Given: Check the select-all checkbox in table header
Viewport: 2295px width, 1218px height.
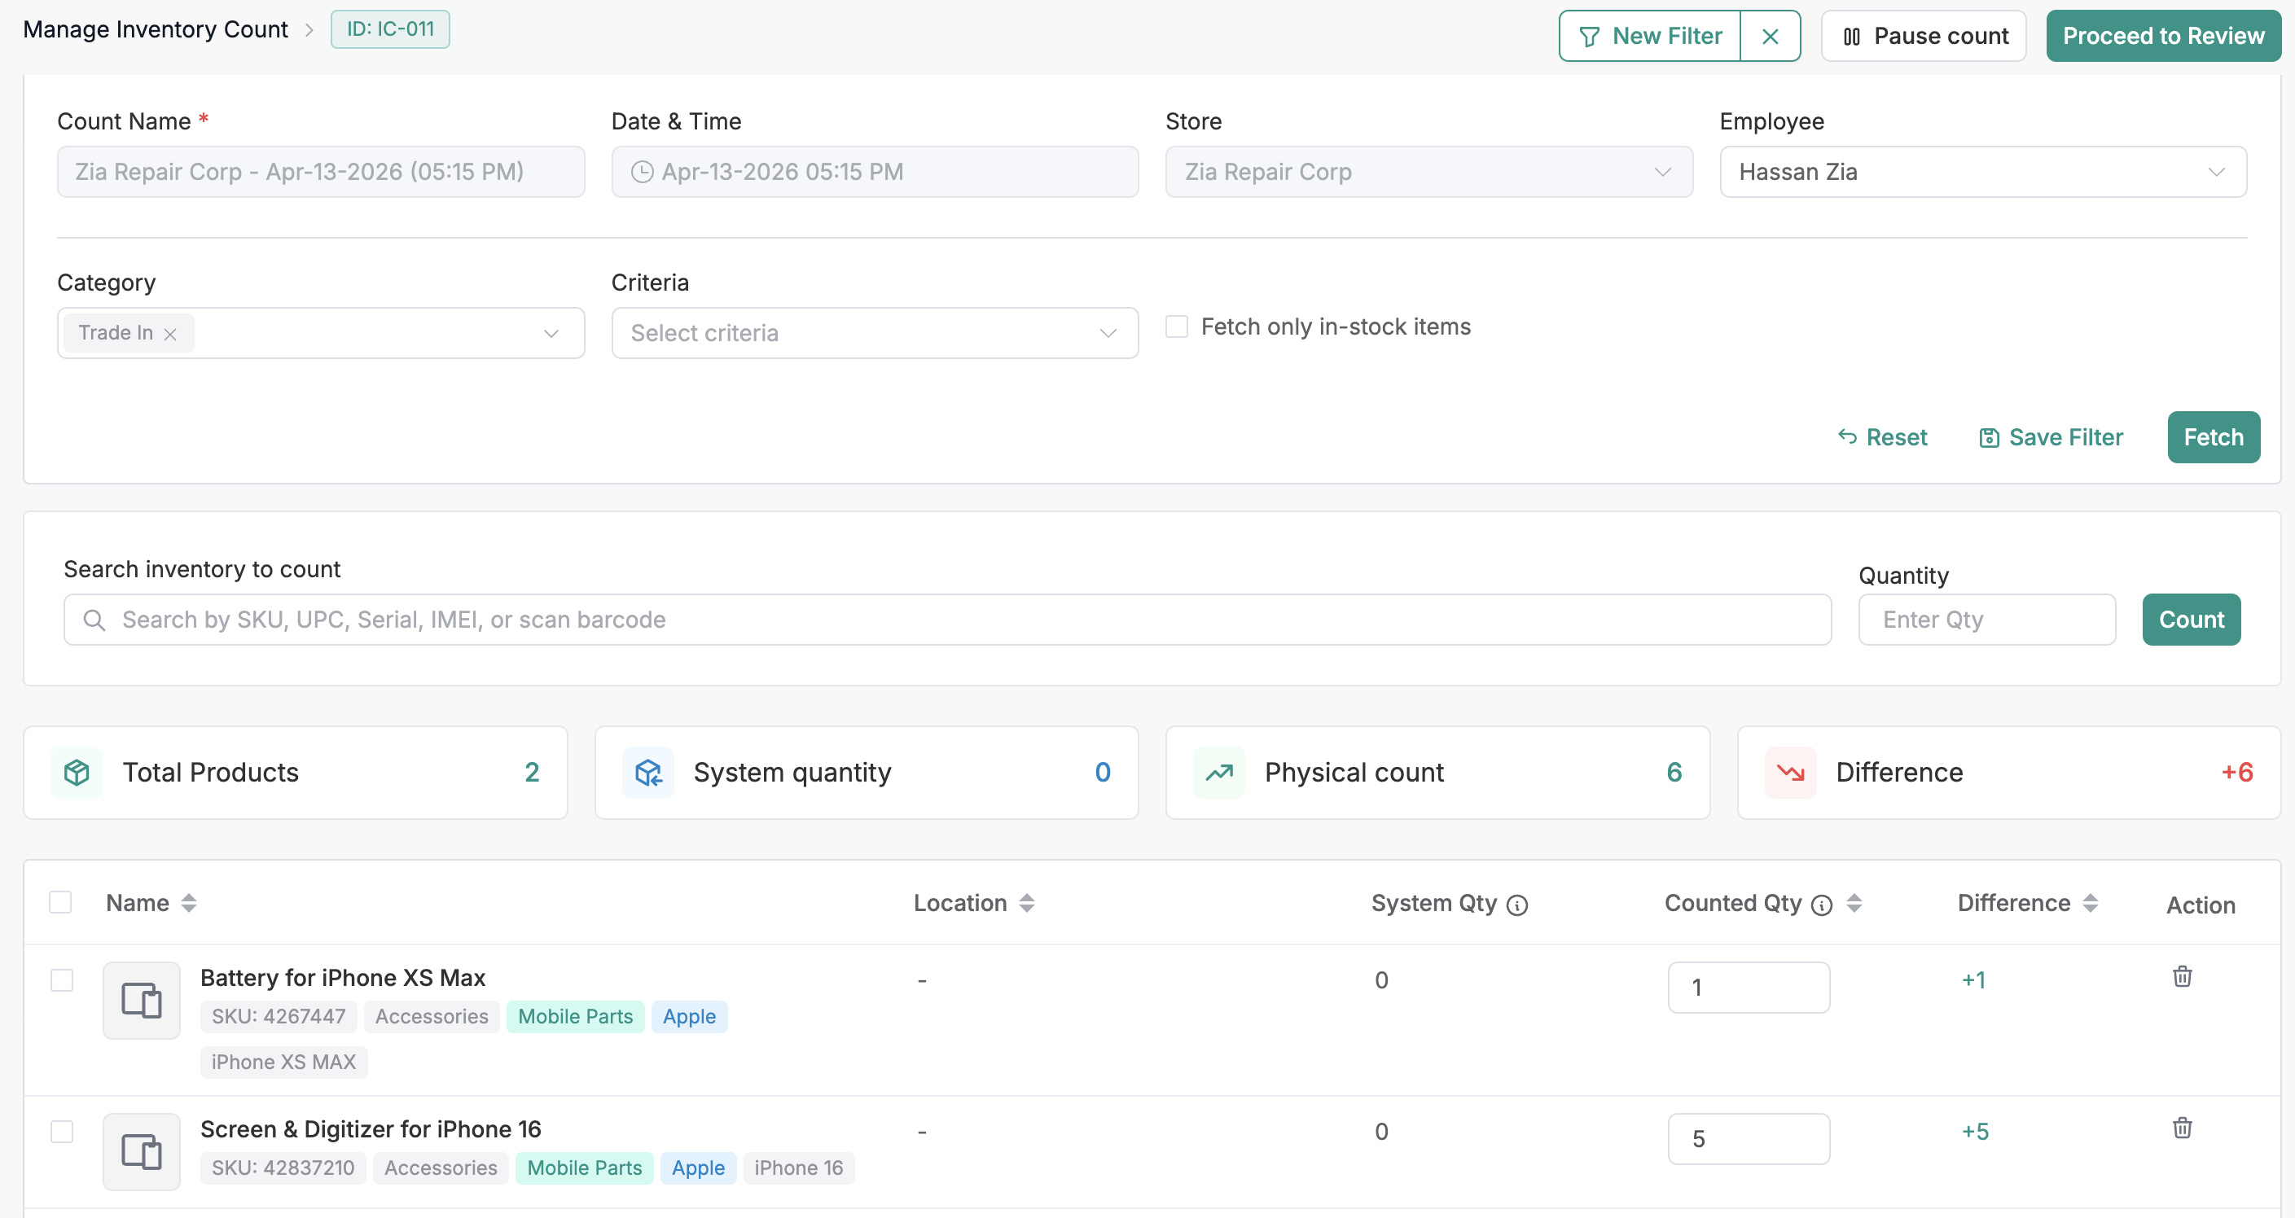Looking at the screenshot, I should [60, 902].
